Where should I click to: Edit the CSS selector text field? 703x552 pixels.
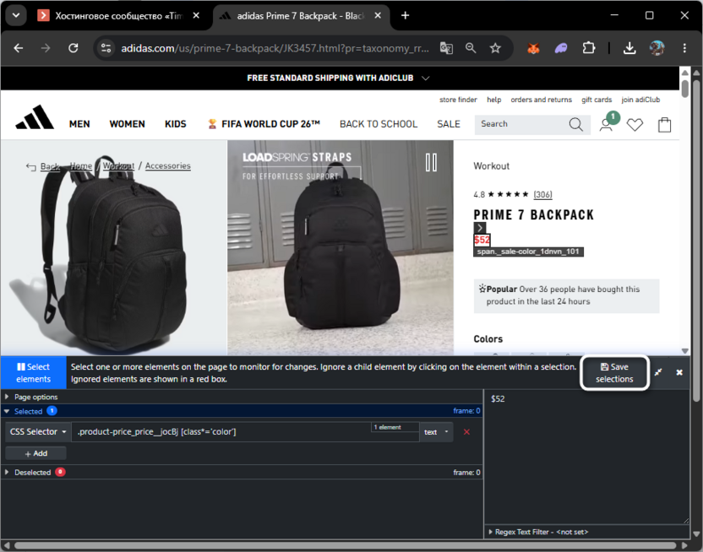tap(245, 431)
